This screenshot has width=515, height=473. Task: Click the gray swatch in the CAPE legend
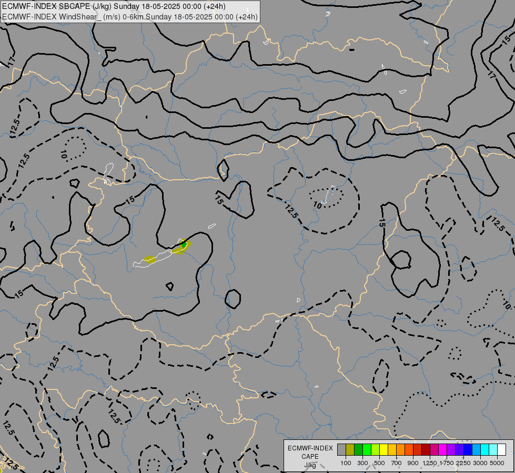pos(341,450)
